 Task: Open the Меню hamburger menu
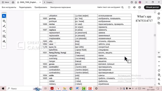click(x=5, y=2)
